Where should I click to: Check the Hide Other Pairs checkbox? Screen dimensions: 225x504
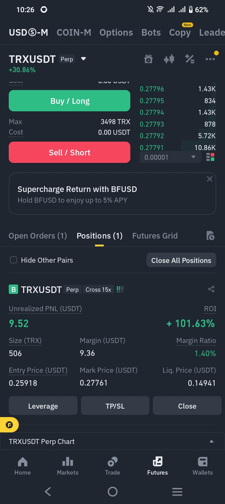point(13,260)
